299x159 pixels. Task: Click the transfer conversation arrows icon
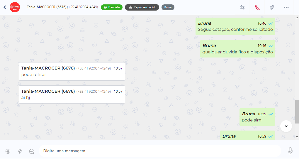[242, 7]
